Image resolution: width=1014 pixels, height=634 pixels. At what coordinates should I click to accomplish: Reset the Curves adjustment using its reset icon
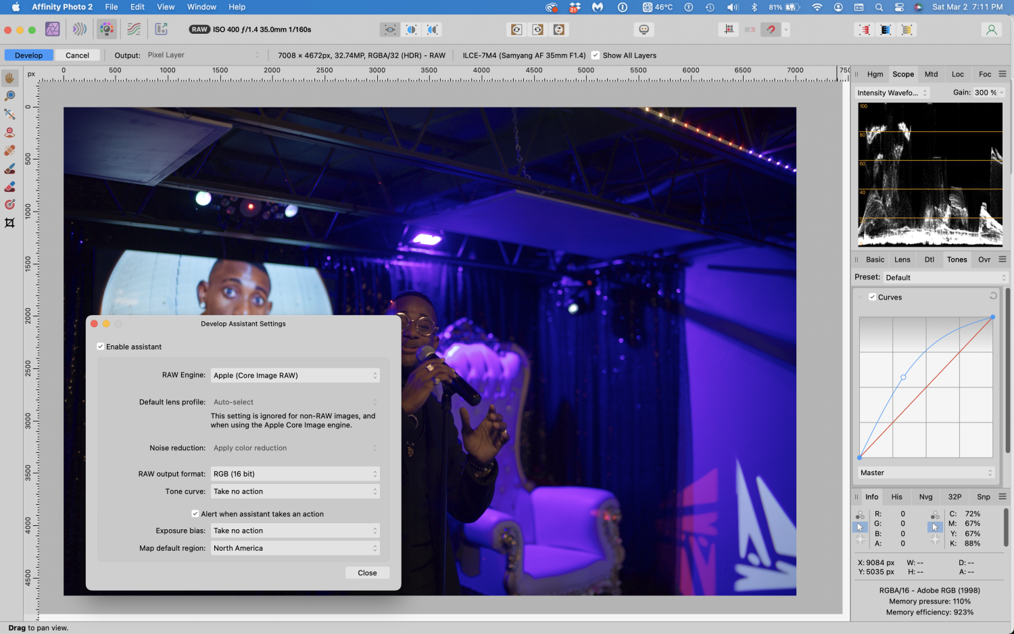coord(992,295)
